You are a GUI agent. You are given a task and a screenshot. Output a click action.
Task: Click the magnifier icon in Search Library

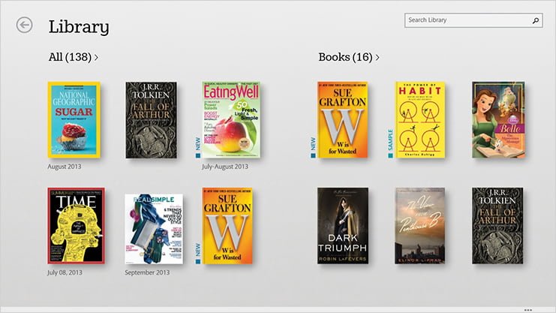click(x=536, y=20)
